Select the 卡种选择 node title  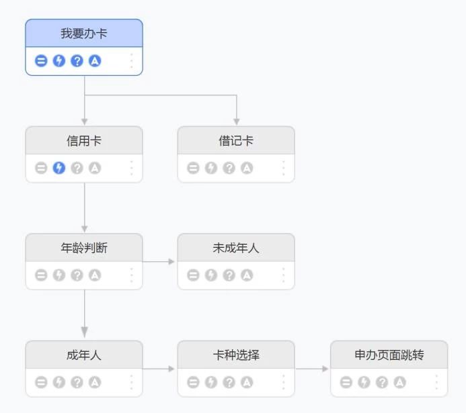[x=236, y=355]
